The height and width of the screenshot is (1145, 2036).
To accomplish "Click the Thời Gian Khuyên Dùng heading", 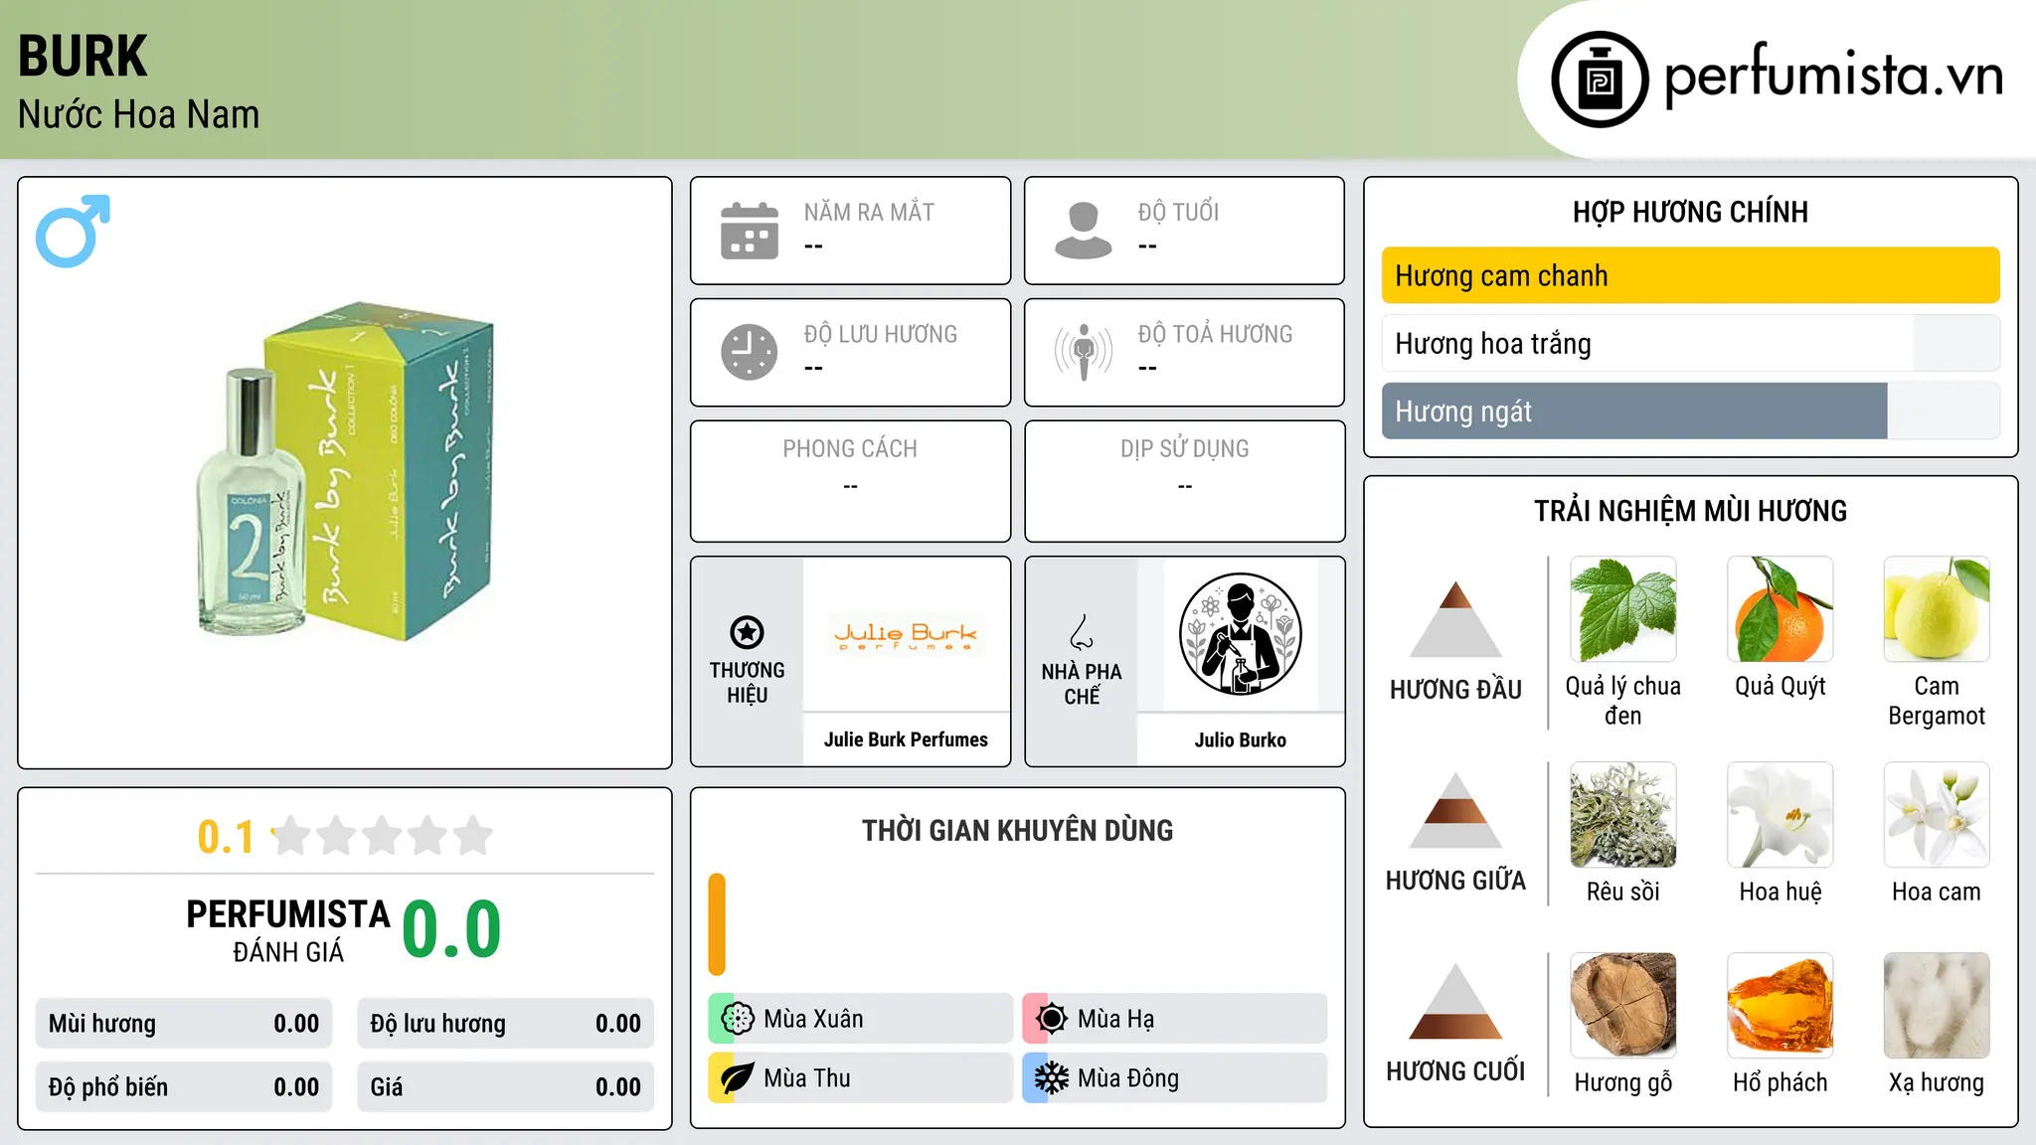I will click(x=1017, y=830).
